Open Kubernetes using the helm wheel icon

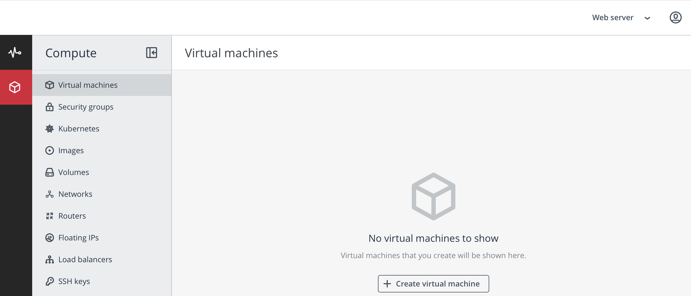tap(49, 128)
